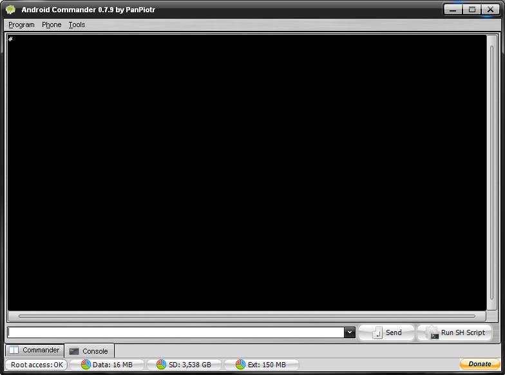The image size is (505, 375).
Task: Maximize the Android Commander window
Action: pyautogui.click(x=472, y=10)
